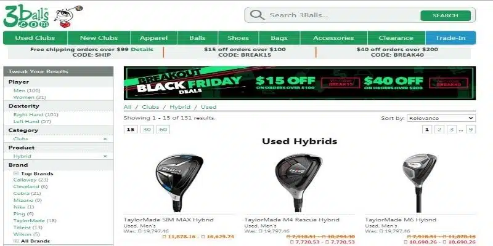
Task: Show 30 results per page
Action: pos(147,129)
